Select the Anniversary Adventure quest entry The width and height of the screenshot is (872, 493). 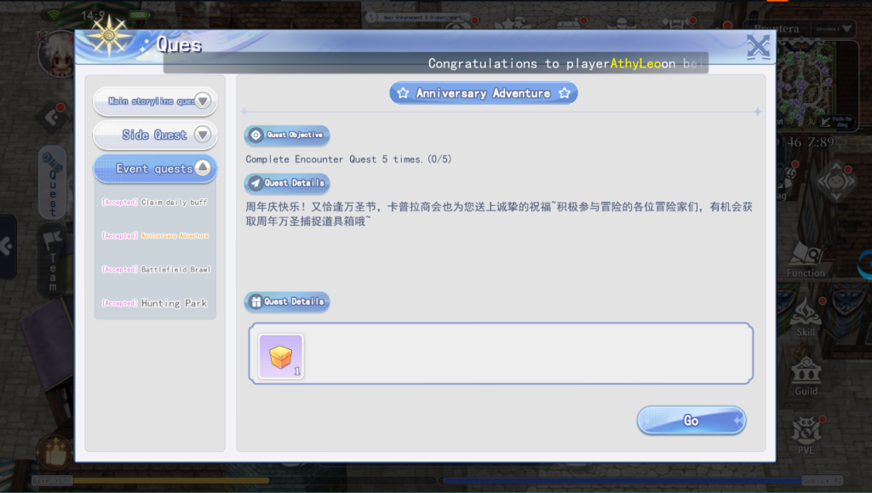coord(155,236)
